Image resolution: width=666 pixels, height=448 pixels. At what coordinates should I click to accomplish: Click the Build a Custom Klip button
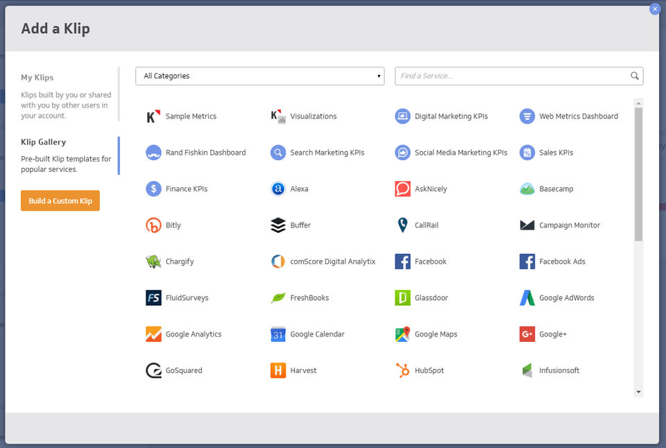point(60,200)
